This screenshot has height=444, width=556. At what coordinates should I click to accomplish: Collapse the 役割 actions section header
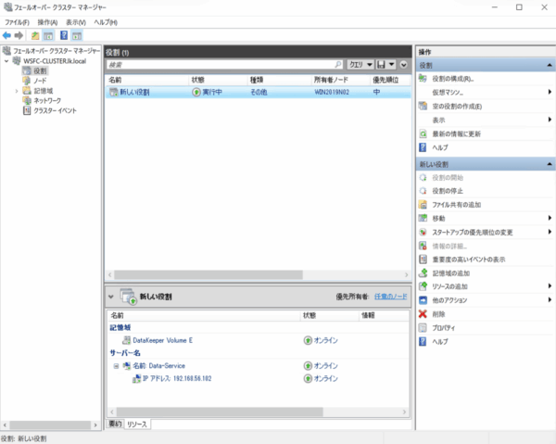550,65
